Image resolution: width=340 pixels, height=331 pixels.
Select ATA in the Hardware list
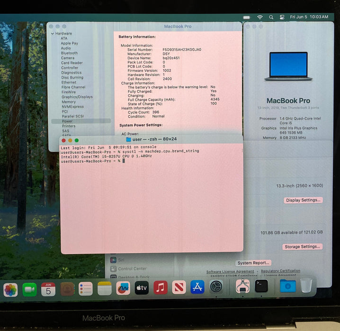tap(64, 38)
